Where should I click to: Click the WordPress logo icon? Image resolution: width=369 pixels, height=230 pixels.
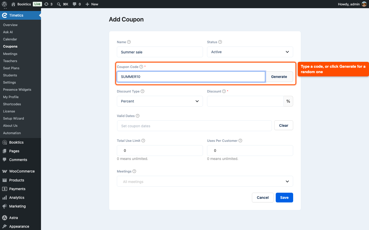[4, 4]
